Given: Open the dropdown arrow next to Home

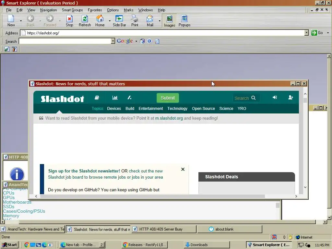Looking at the screenshot, I should tap(110, 21).
